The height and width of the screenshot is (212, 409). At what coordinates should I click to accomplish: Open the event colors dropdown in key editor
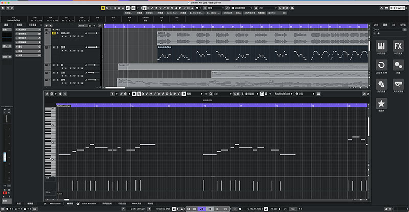click(305, 94)
